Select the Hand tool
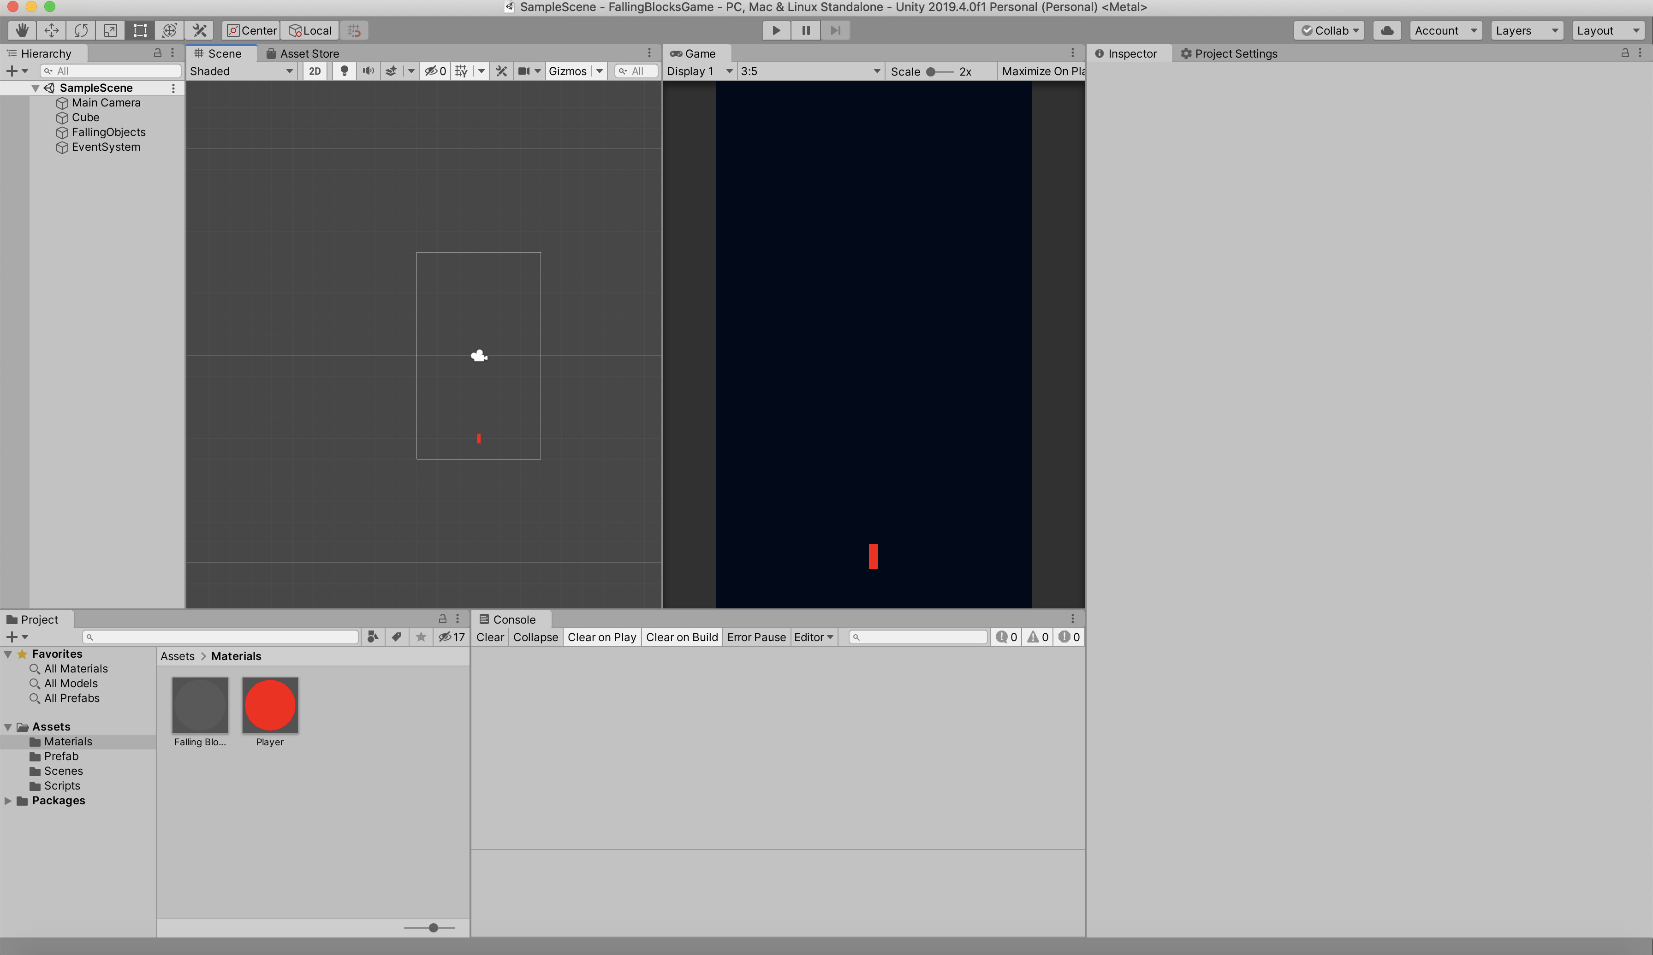Screen dimensions: 1653x955 (x=22, y=30)
